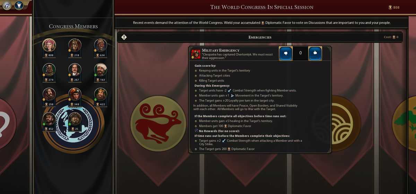Open the globe icon in top-left corner

pyautogui.click(x=7, y=5)
